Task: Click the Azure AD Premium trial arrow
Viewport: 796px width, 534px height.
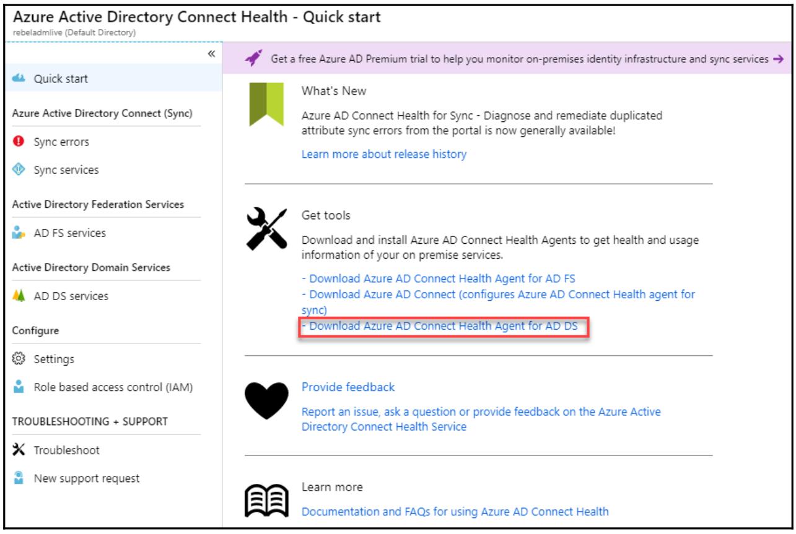Action: (779, 59)
